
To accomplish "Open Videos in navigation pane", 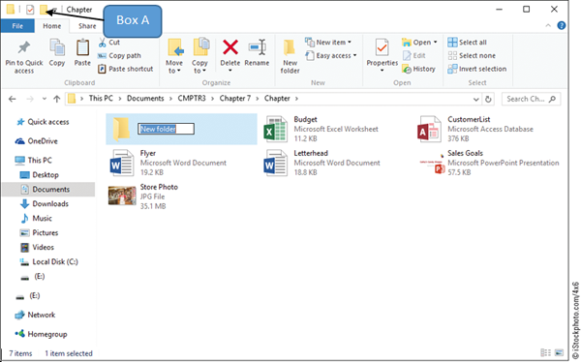I will coord(37,247).
